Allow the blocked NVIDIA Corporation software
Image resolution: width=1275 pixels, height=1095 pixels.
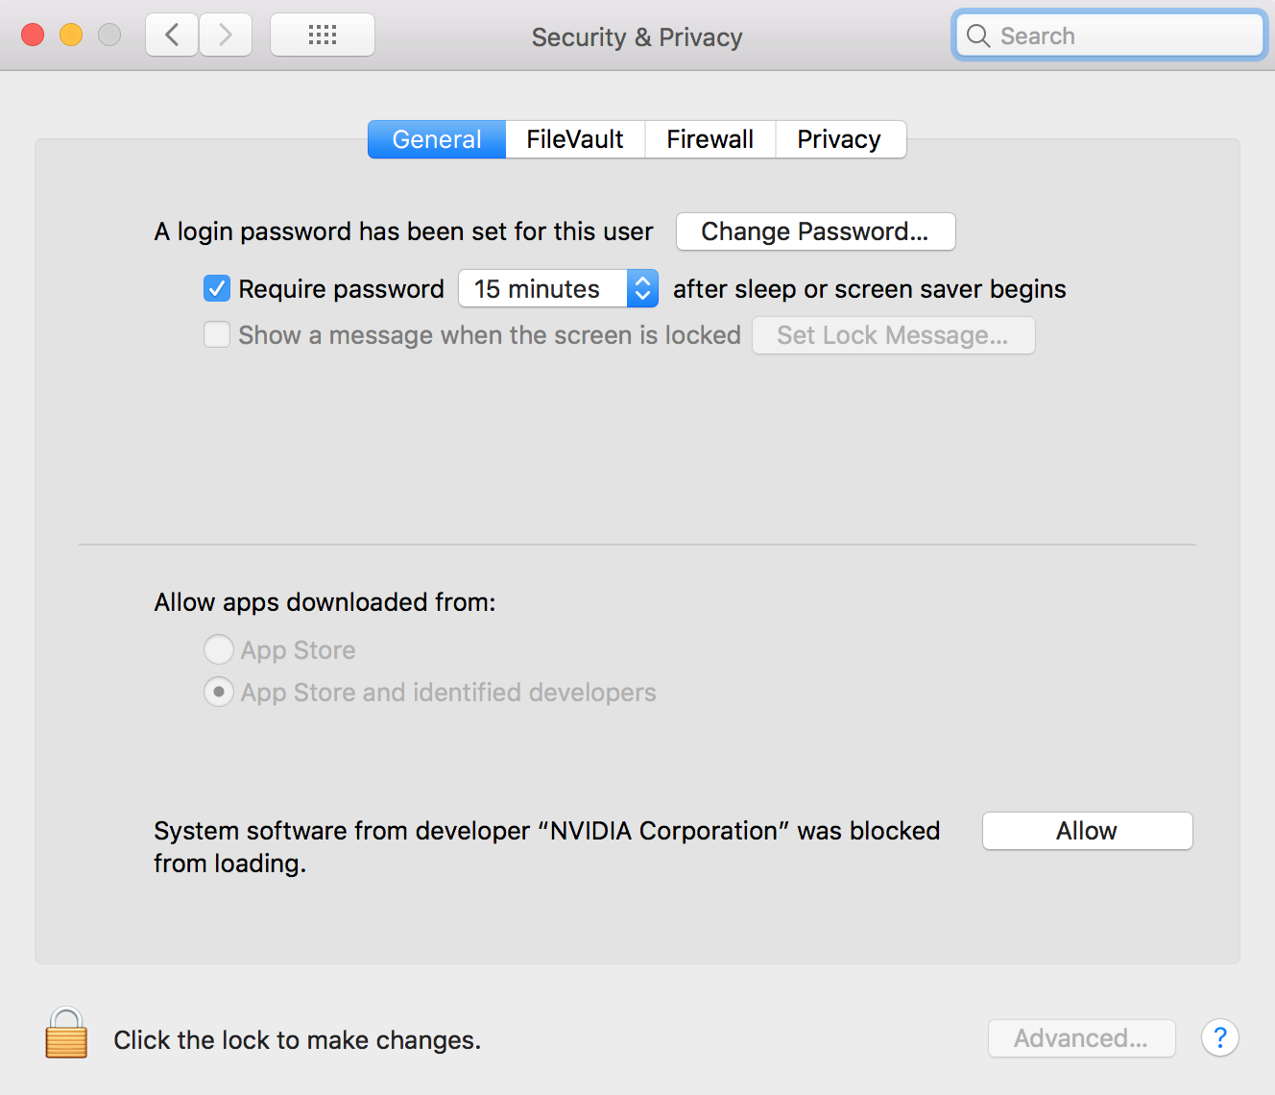[x=1087, y=831]
